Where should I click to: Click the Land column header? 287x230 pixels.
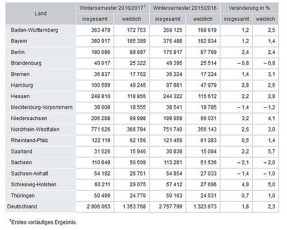(x=41, y=14)
